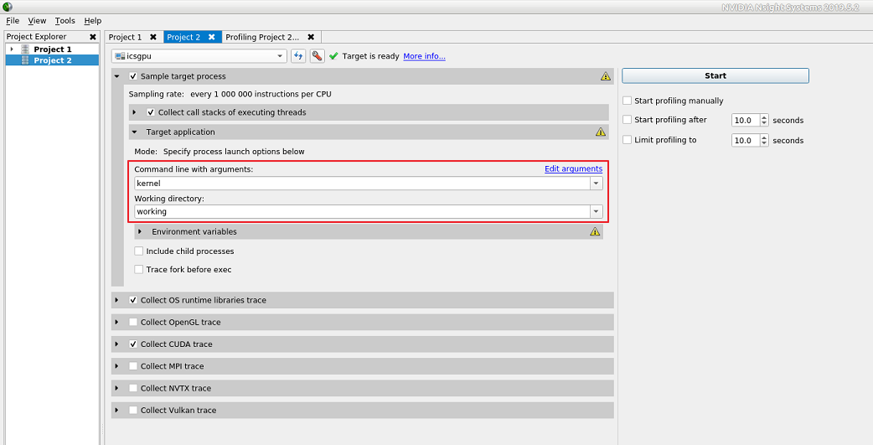Expand Collect Vulkan trace section
This screenshot has height=445, width=873.
click(117, 410)
